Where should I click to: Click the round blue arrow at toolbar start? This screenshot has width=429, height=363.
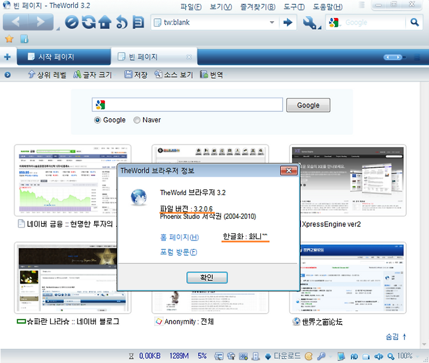click(x=8, y=75)
